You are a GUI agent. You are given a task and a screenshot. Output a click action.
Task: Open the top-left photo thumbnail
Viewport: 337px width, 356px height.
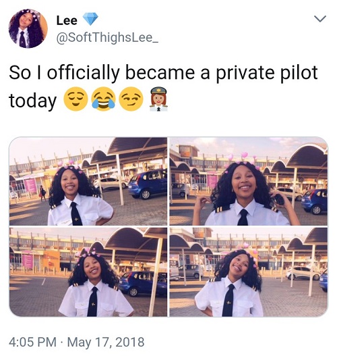pyautogui.click(x=88, y=181)
